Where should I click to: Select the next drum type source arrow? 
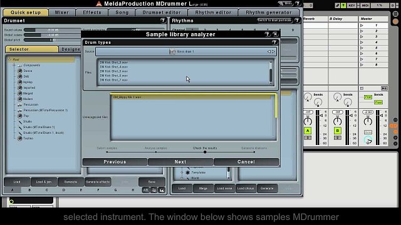(273, 51)
